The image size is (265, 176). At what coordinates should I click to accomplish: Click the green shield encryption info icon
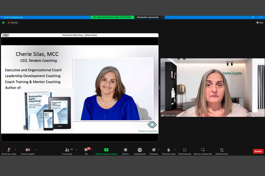point(4,23)
